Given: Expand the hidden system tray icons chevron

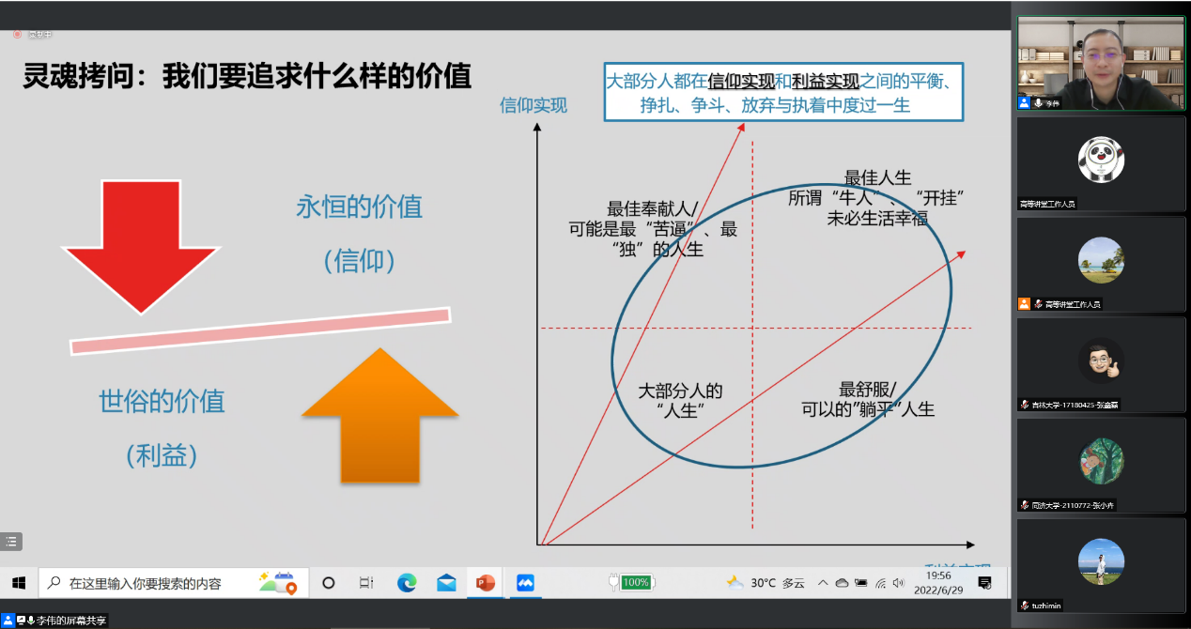Looking at the screenshot, I should [x=823, y=583].
